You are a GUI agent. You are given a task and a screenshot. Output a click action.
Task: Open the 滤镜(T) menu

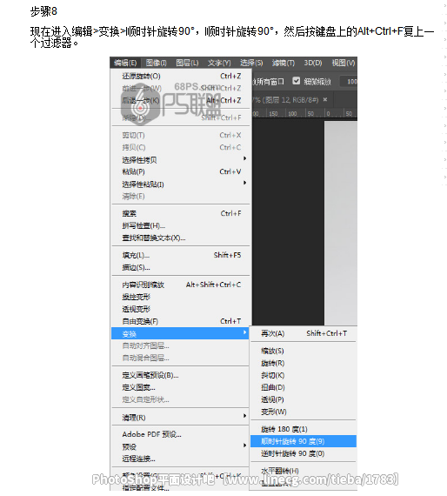tap(284, 63)
